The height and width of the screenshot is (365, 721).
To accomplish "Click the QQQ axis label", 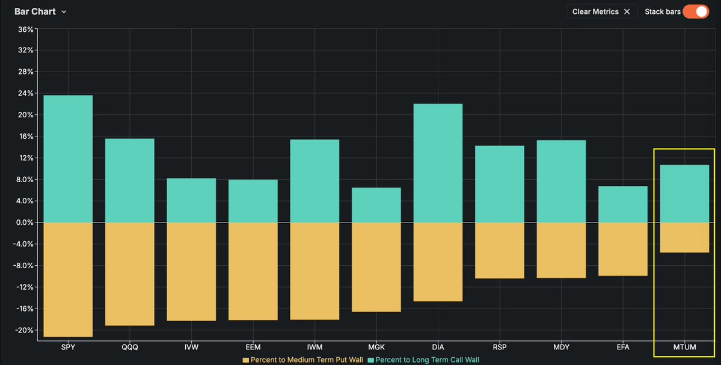I will pos(130,348).
